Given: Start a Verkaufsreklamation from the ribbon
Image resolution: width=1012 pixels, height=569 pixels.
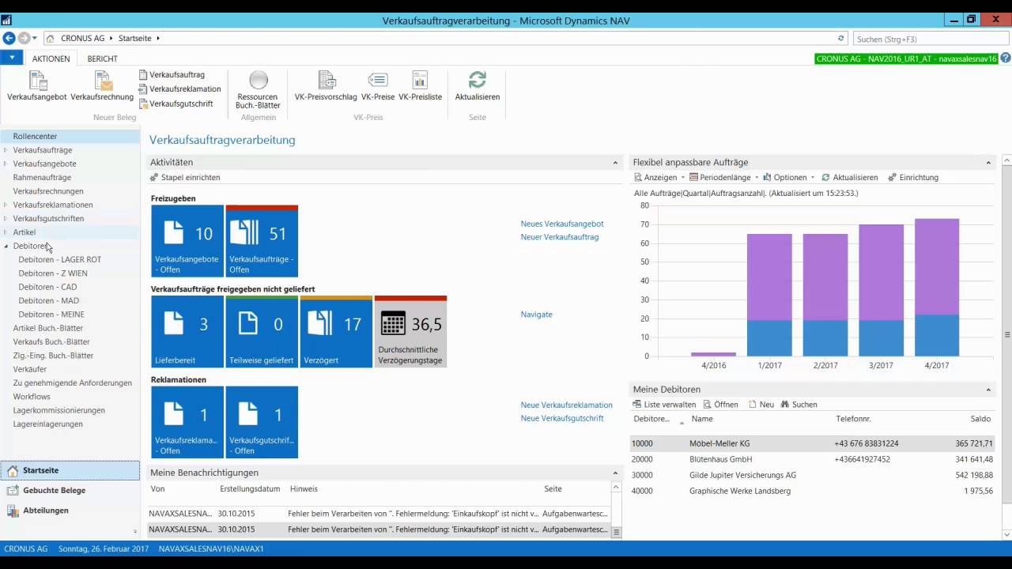Looking at the screenshot, I should (x=179, y=89).
